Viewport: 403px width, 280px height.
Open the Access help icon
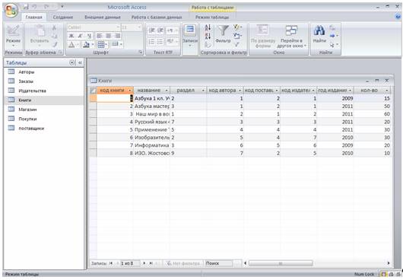398,17
